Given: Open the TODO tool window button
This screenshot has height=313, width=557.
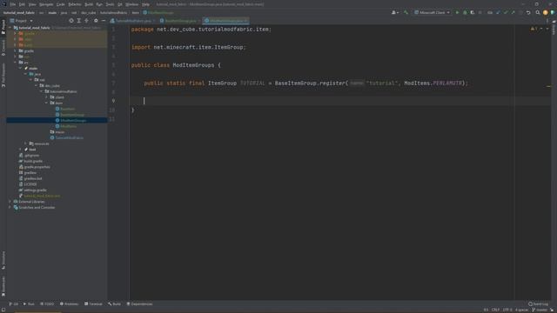Looking at the screenshot, I should point(47,304).
